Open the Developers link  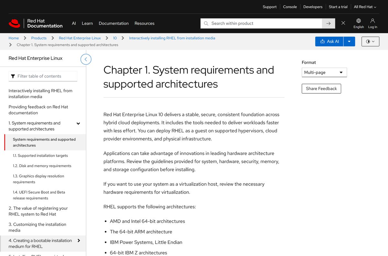(313, 7)
